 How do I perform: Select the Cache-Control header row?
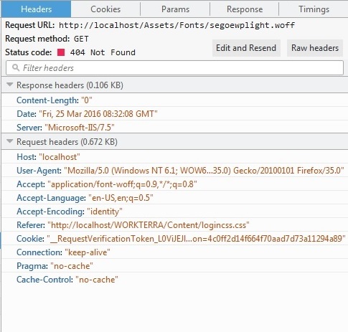(x=174, y=280)
